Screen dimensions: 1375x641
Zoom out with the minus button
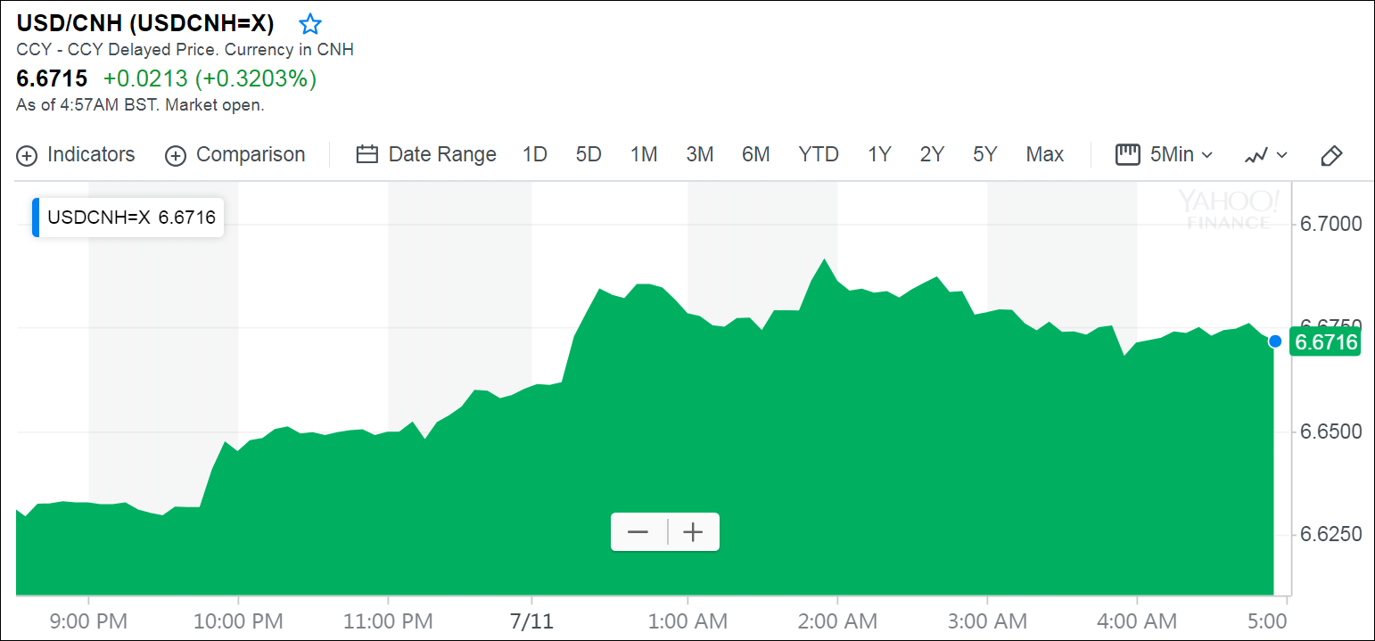pyautogui.click(x=638, y=532)
